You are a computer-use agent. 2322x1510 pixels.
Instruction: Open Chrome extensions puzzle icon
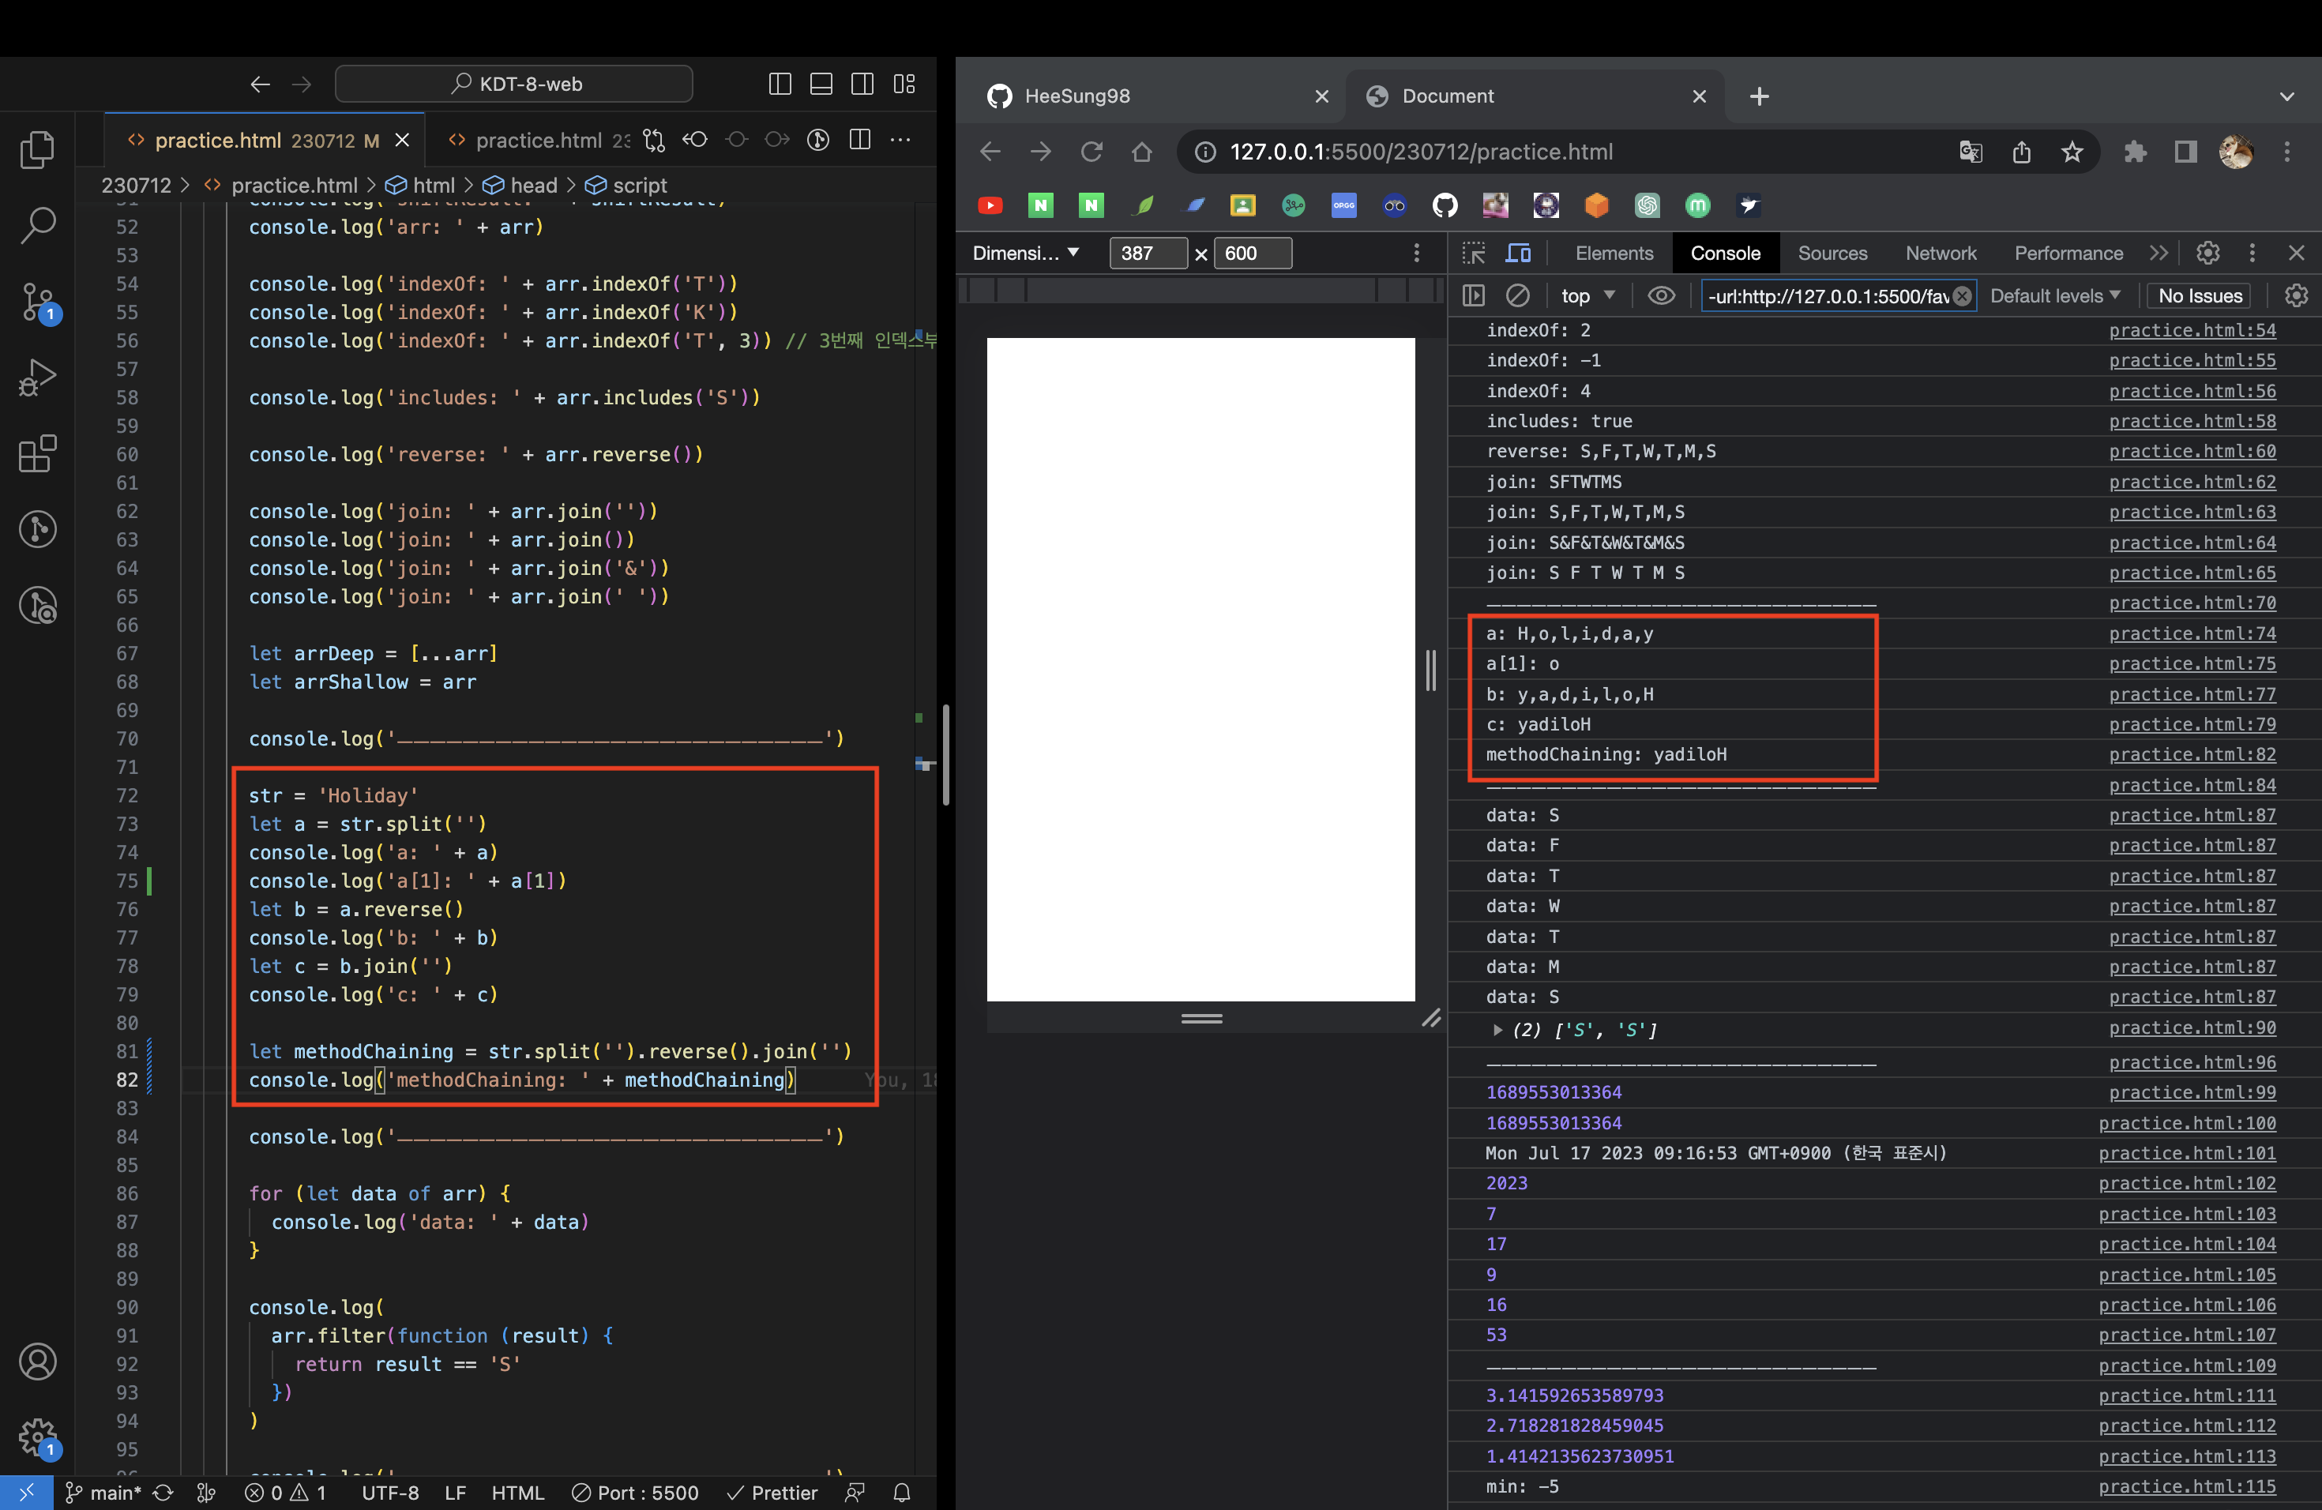(x=2135, y=151)
